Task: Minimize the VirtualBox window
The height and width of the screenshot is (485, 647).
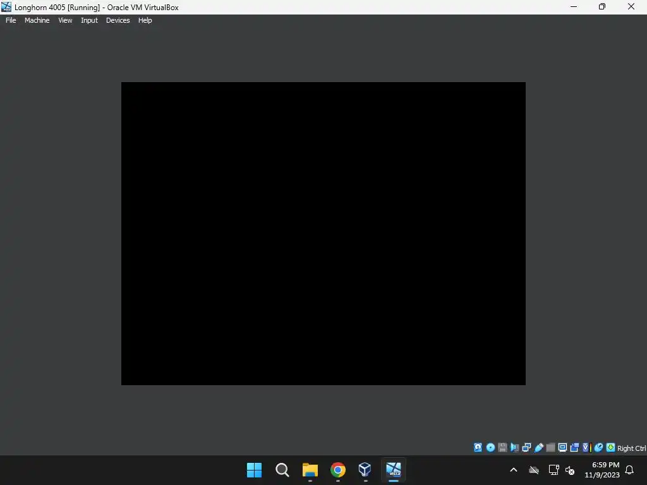Action: [574, 6]
